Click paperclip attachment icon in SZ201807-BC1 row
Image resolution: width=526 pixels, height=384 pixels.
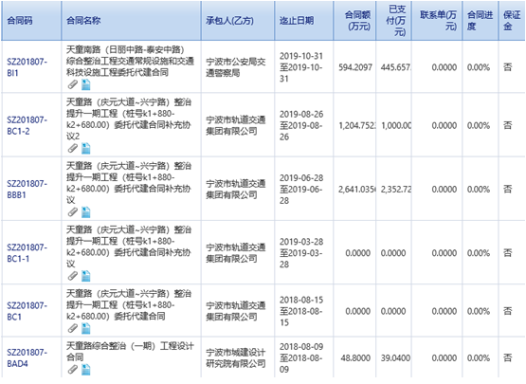click(x=72, y=328)
